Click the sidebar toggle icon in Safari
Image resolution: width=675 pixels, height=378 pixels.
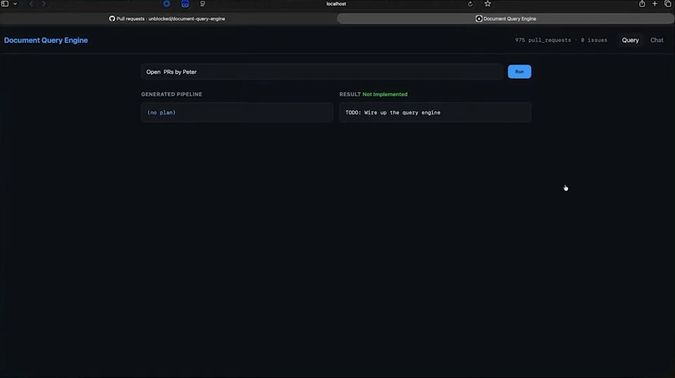point(5,4)
